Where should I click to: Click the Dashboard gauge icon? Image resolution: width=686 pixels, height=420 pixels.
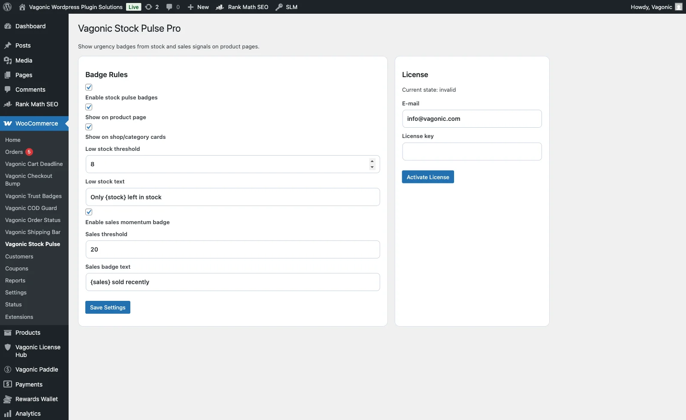[x=8, y=26]
